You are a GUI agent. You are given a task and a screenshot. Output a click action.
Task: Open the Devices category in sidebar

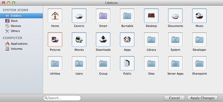(21, 26)
